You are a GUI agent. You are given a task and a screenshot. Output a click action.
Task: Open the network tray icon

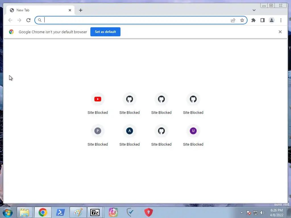[255, 213]
